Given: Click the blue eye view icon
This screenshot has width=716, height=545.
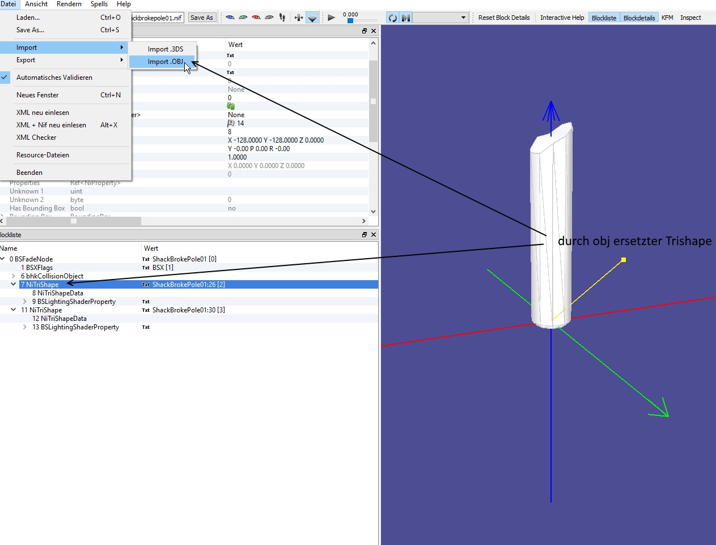Looking at the screenshot, I should coord(230,18).
